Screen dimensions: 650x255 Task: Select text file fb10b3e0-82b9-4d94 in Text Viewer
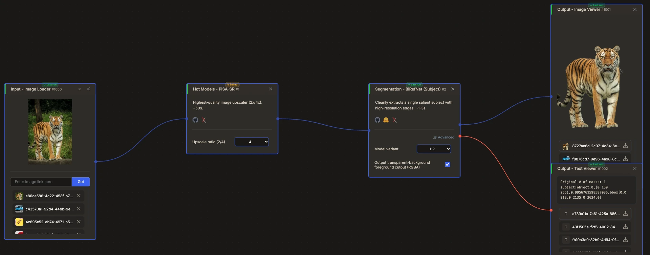595,240
